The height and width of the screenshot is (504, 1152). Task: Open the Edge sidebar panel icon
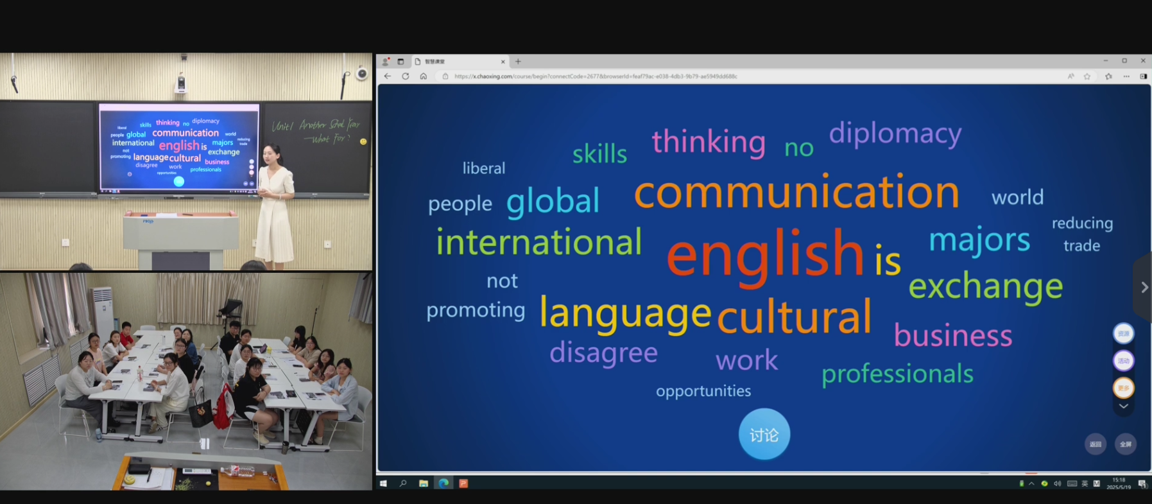point(1143,76)
